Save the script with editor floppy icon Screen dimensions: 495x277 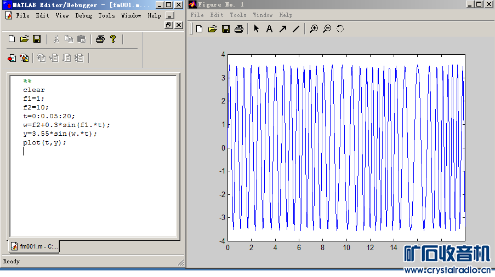tap(37, 39)
